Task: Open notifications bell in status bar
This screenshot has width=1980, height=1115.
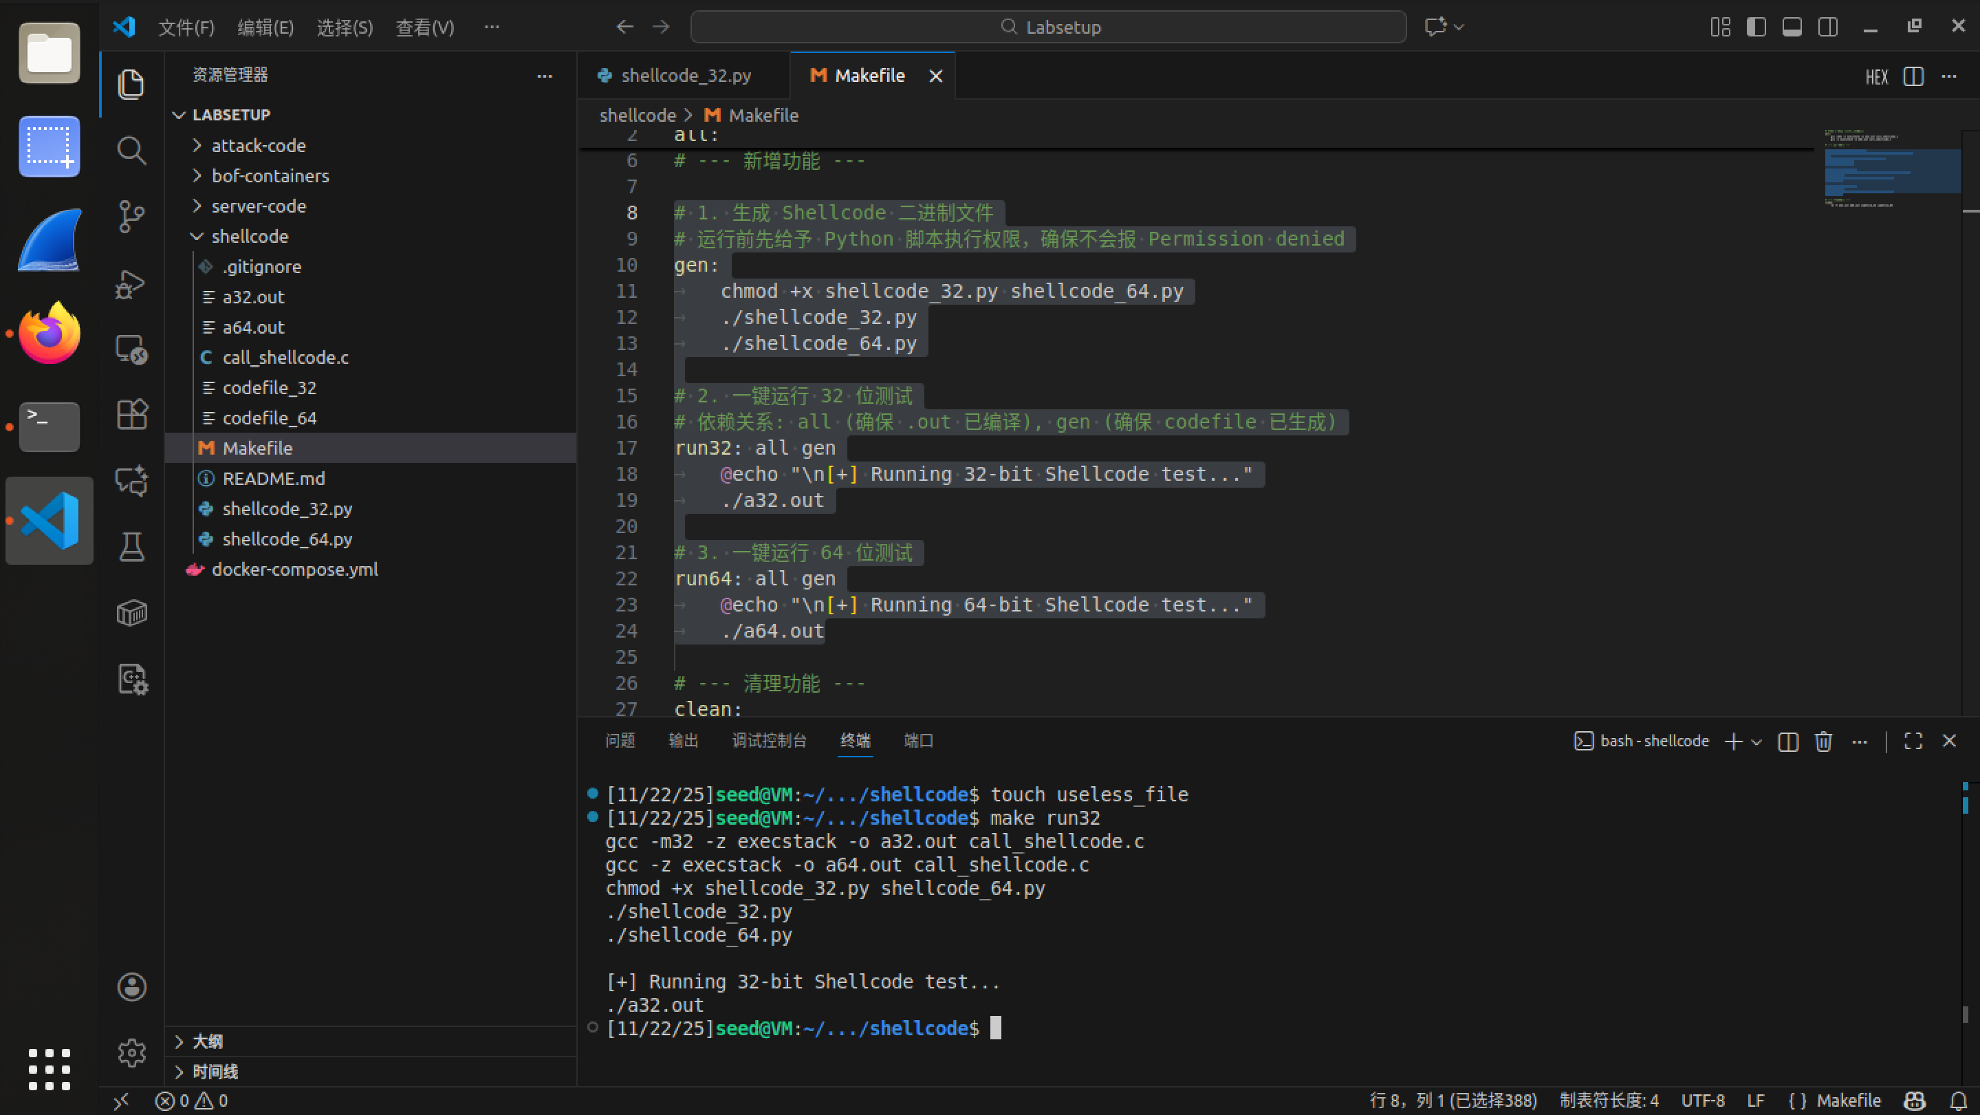Action: (x=1959, y=1101)
